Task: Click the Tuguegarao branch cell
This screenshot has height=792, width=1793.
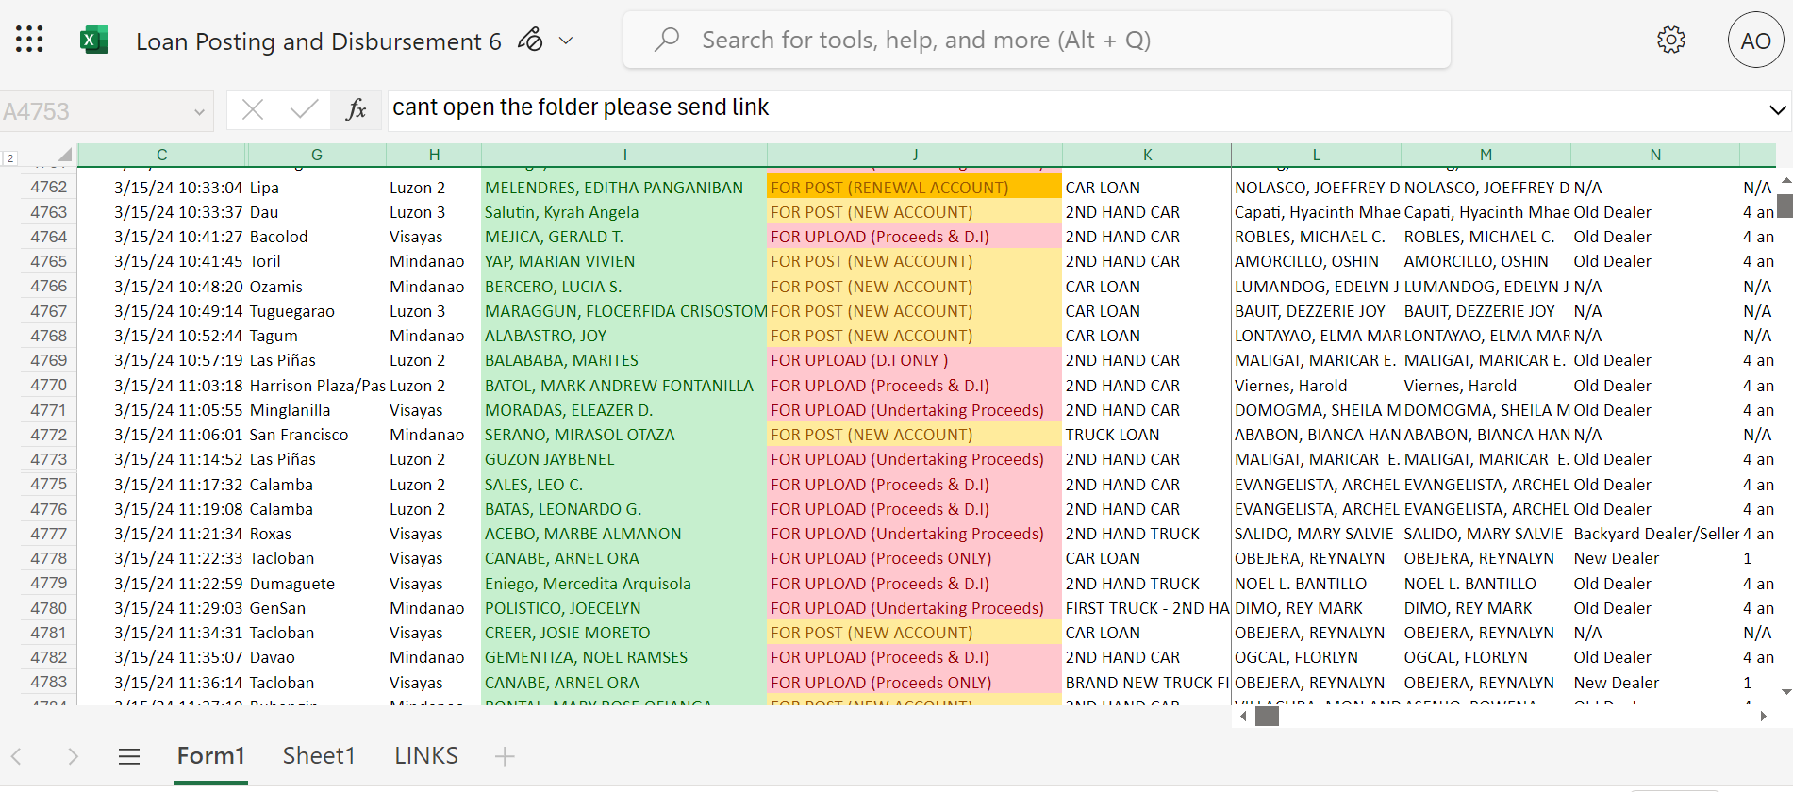Action: point(317,311)
